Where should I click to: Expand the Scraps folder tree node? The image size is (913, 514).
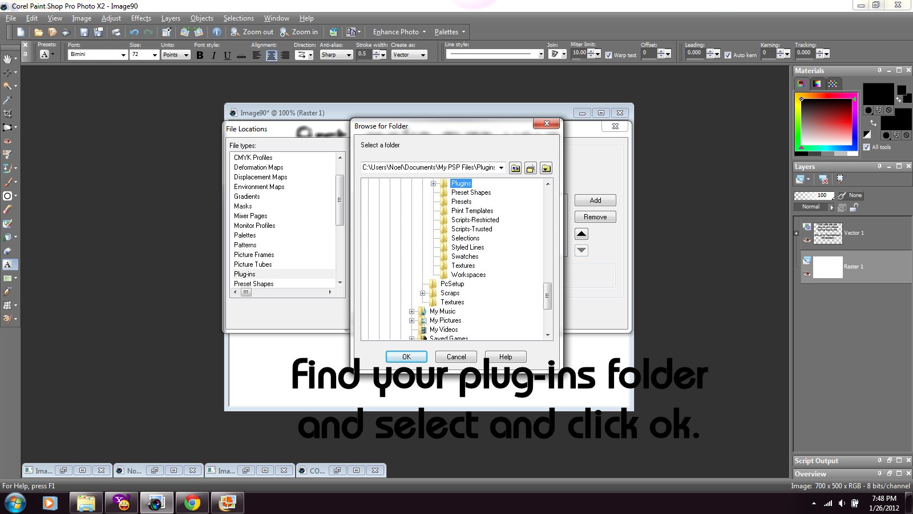(422, 293)
